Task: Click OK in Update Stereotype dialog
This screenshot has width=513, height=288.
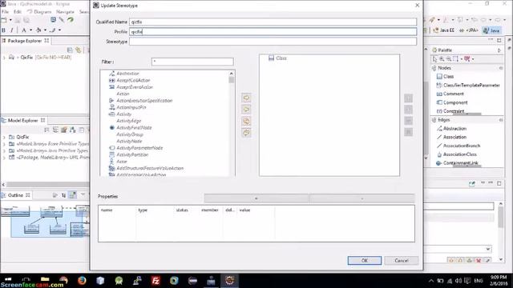Action: pos(365,261)
